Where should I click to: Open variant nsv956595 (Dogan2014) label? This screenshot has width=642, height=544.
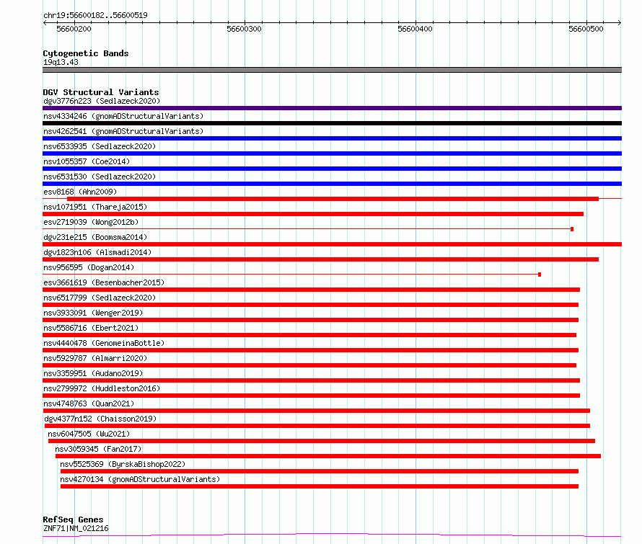coord(89,267)
